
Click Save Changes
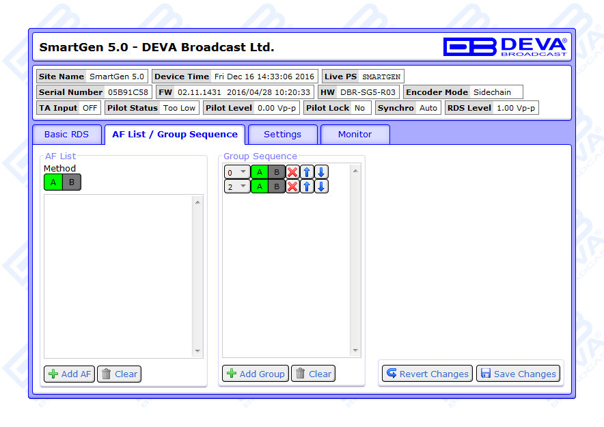[518, 374]
